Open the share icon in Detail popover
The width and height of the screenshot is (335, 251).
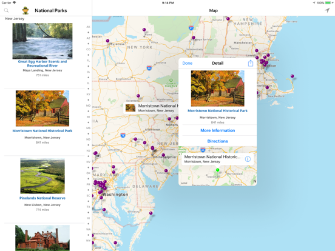click(x=251, y=63)
